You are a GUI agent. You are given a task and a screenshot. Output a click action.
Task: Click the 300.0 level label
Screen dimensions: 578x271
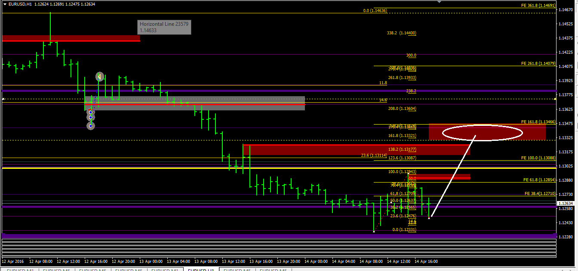(x=411, y=55)
